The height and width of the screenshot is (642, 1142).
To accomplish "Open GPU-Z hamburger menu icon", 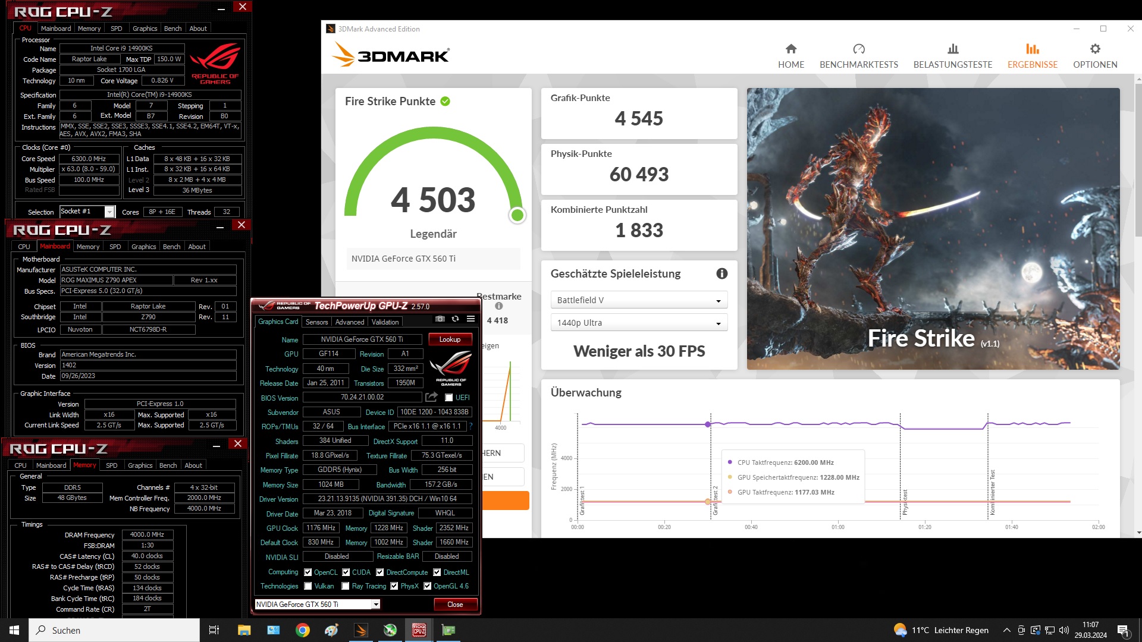I will point(470,319).
